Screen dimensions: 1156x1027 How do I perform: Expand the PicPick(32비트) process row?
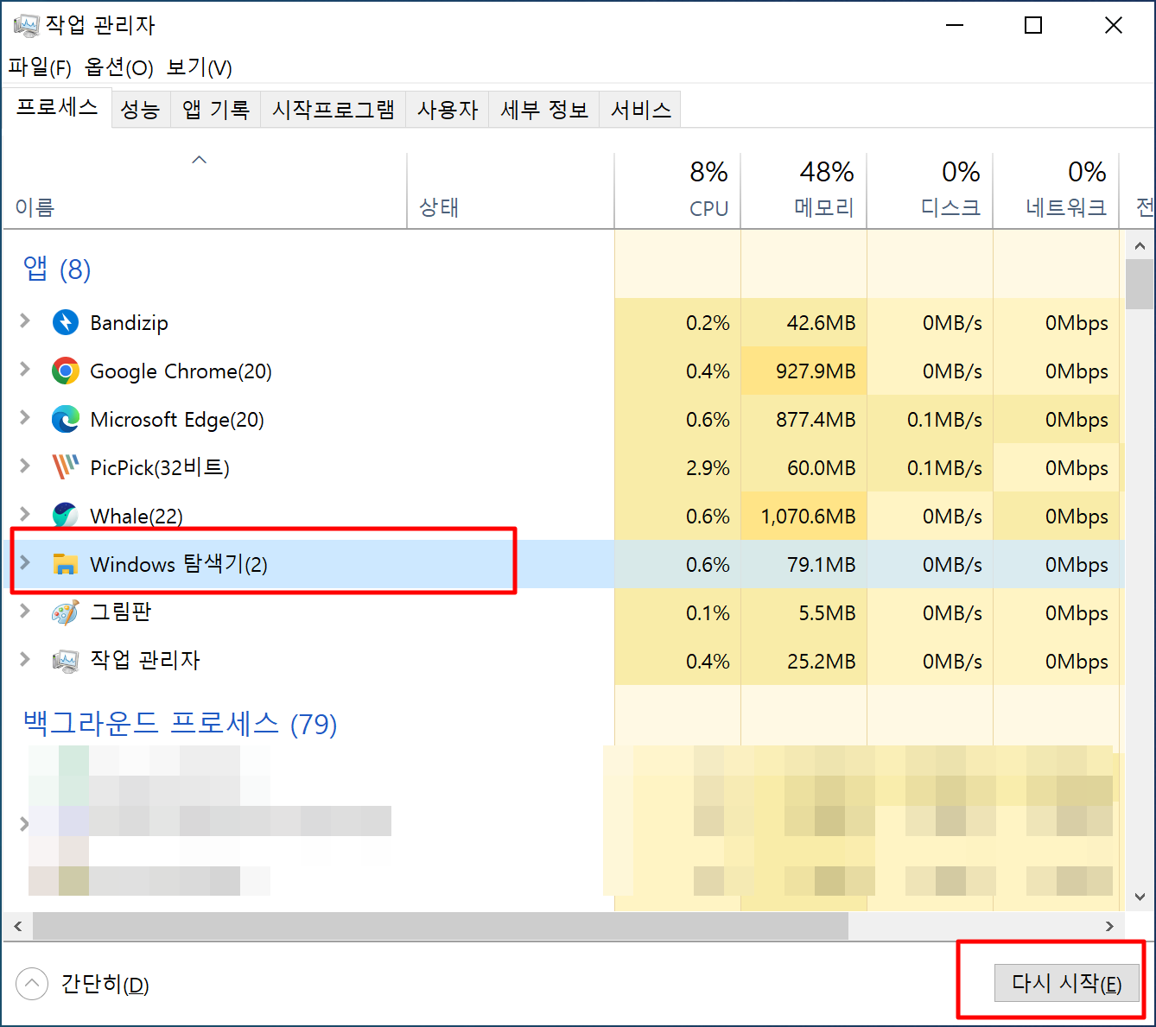25,466
